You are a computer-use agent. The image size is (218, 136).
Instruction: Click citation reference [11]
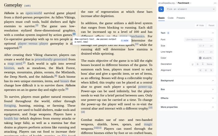tap(137, 44)
